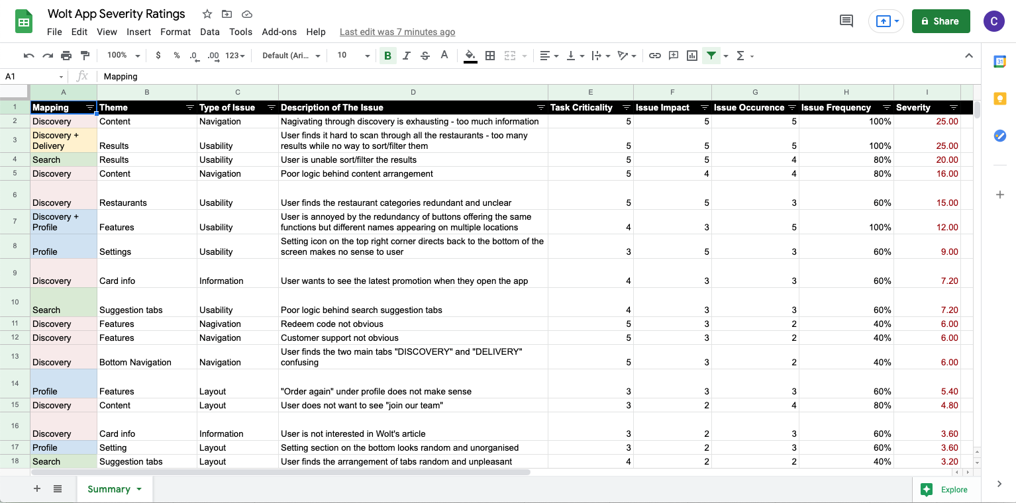Open text wrapping options
Screen dimensions: 1016x503
click(600, 56)
